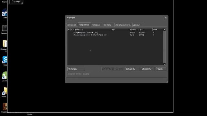The width and height of the screenshot is (207, 116).
Task: Switch to the Друзья tab
Action: point(138,25)
